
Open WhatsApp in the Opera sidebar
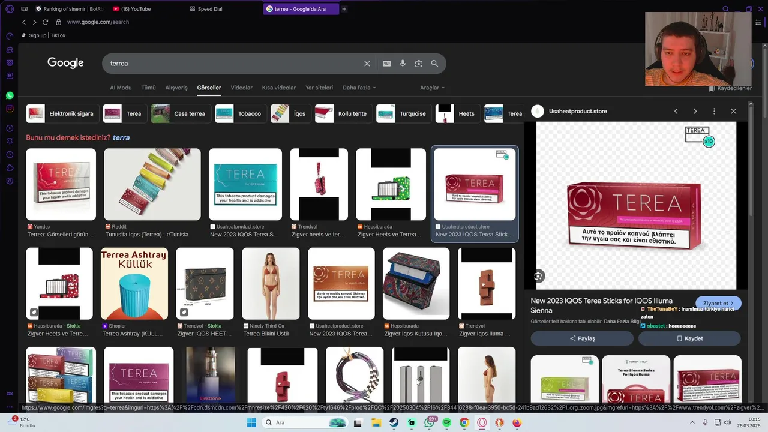pyautogui.click(x=10, y=95)
